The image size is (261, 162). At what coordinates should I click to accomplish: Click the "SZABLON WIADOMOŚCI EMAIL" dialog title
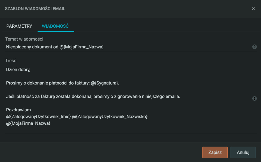point(35,9)
